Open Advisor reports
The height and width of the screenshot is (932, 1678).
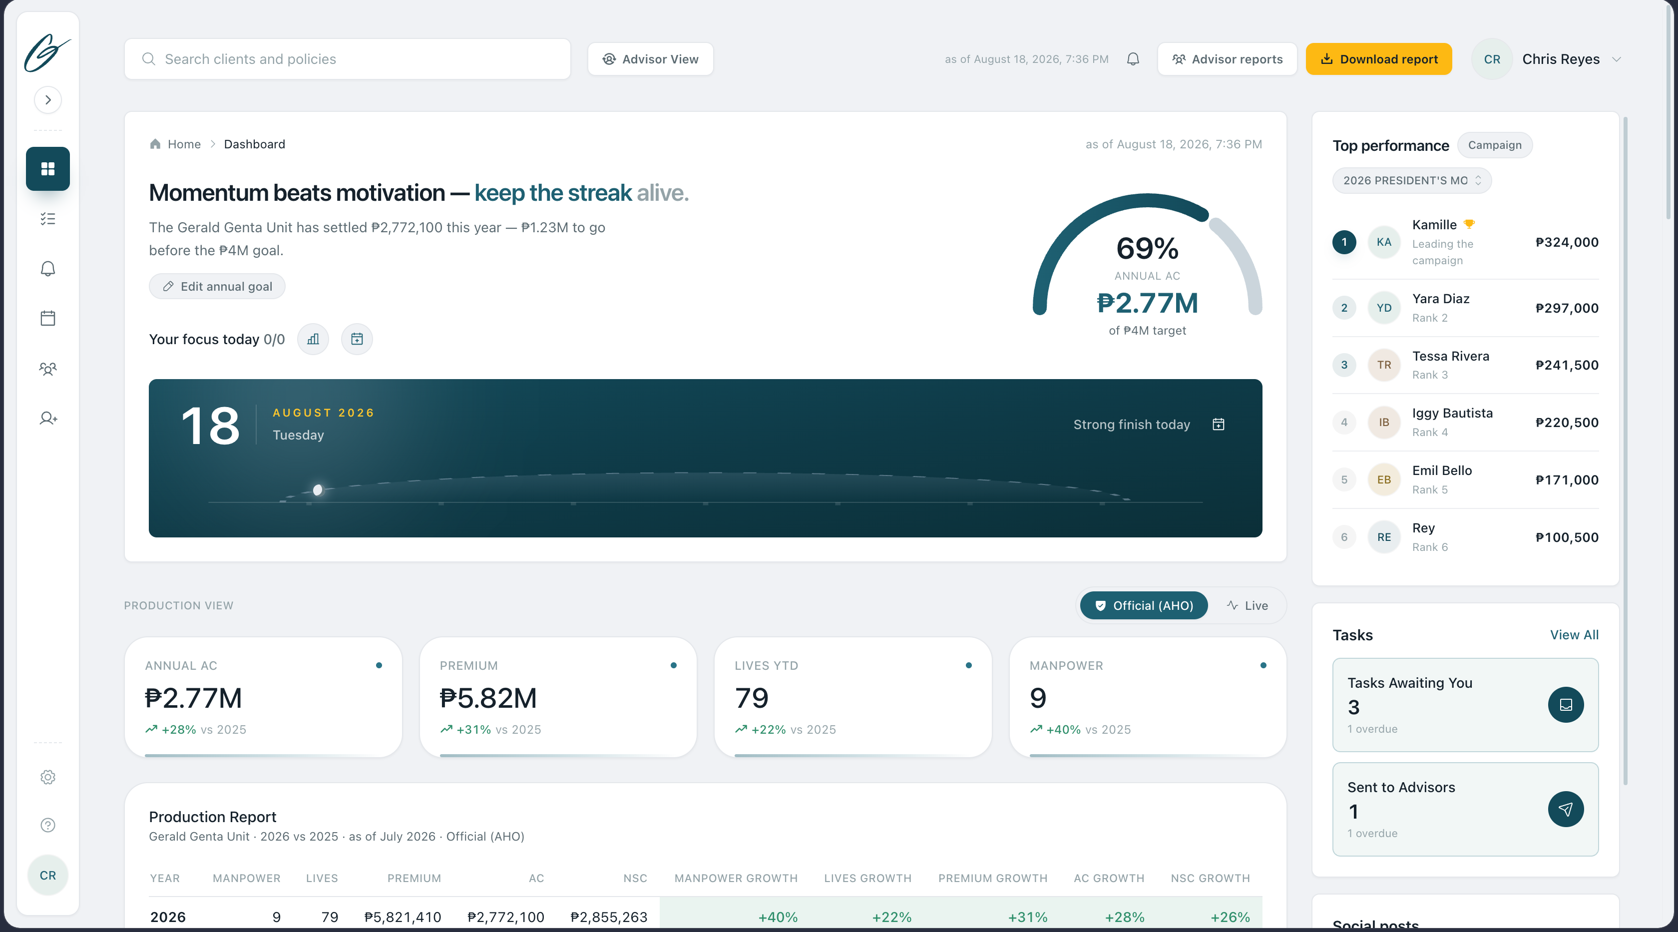pyautogui.click(x=1227, y=59)
